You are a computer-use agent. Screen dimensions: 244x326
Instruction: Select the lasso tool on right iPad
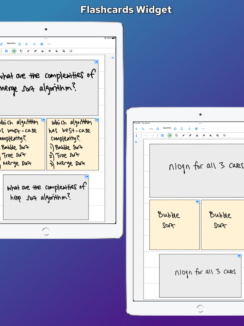click(x=224, y=135)
